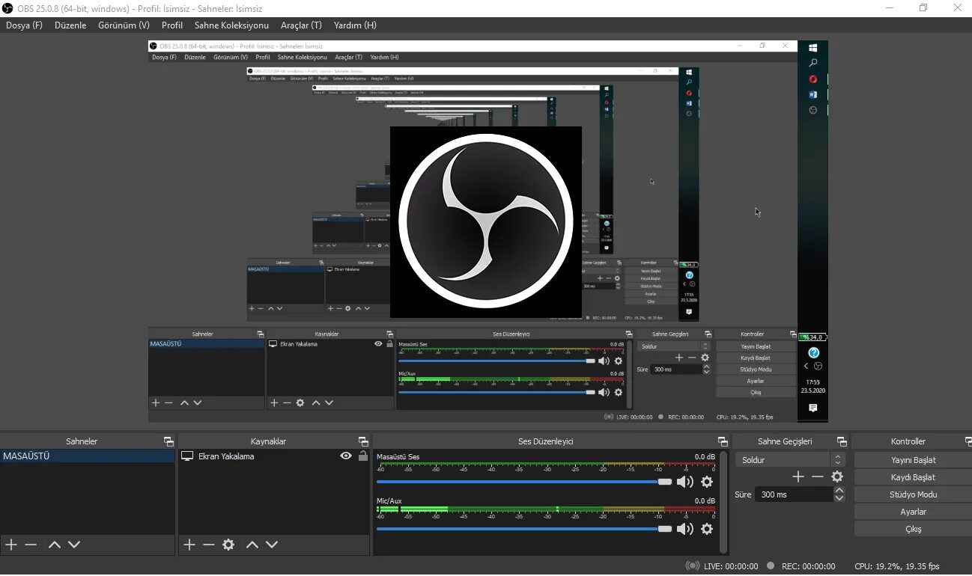The image size is (972, 576).
Task: Click the REC status dot
Action: click(771, 566)
